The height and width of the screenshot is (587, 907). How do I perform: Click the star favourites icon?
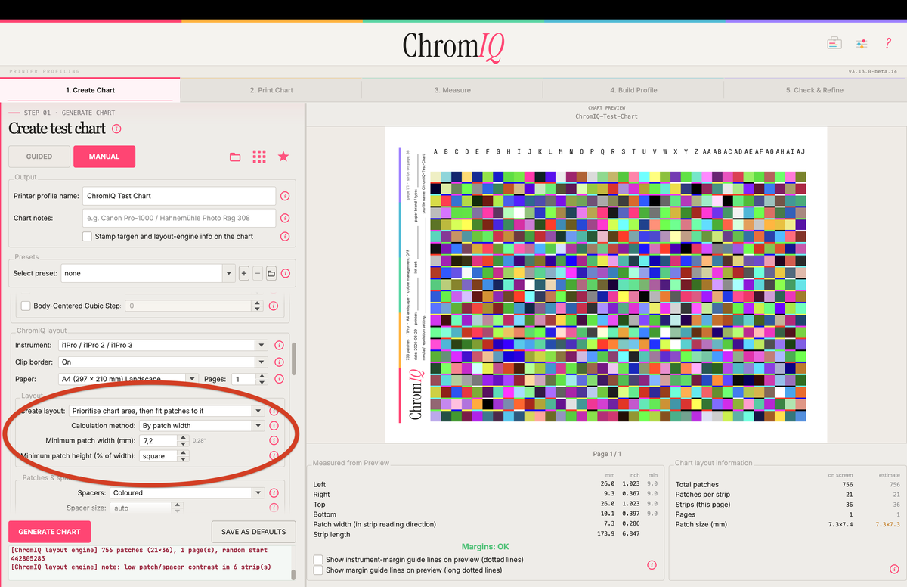point(283,157)
